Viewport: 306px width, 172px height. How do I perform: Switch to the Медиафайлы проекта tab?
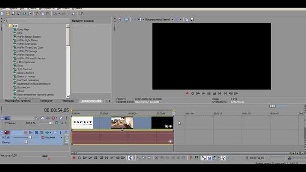coord(18,101)
